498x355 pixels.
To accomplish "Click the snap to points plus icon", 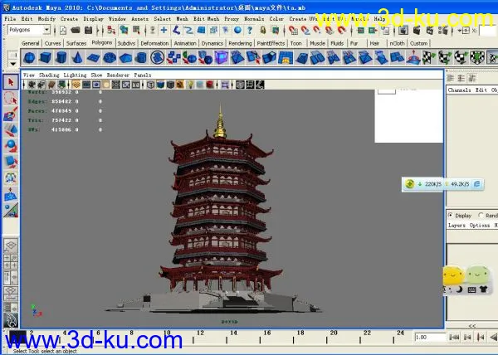I will pos(164,31).
